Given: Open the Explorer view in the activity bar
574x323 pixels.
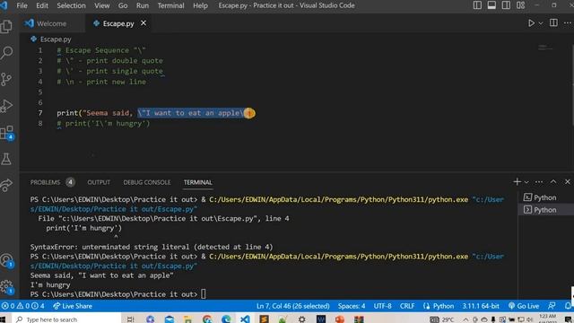Looking at the screenshot, I should pyautogui.click(x=6, y=26).
